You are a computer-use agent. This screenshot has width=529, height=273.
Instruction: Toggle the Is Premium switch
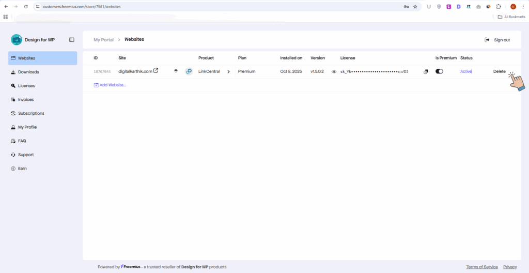point(439,71)
